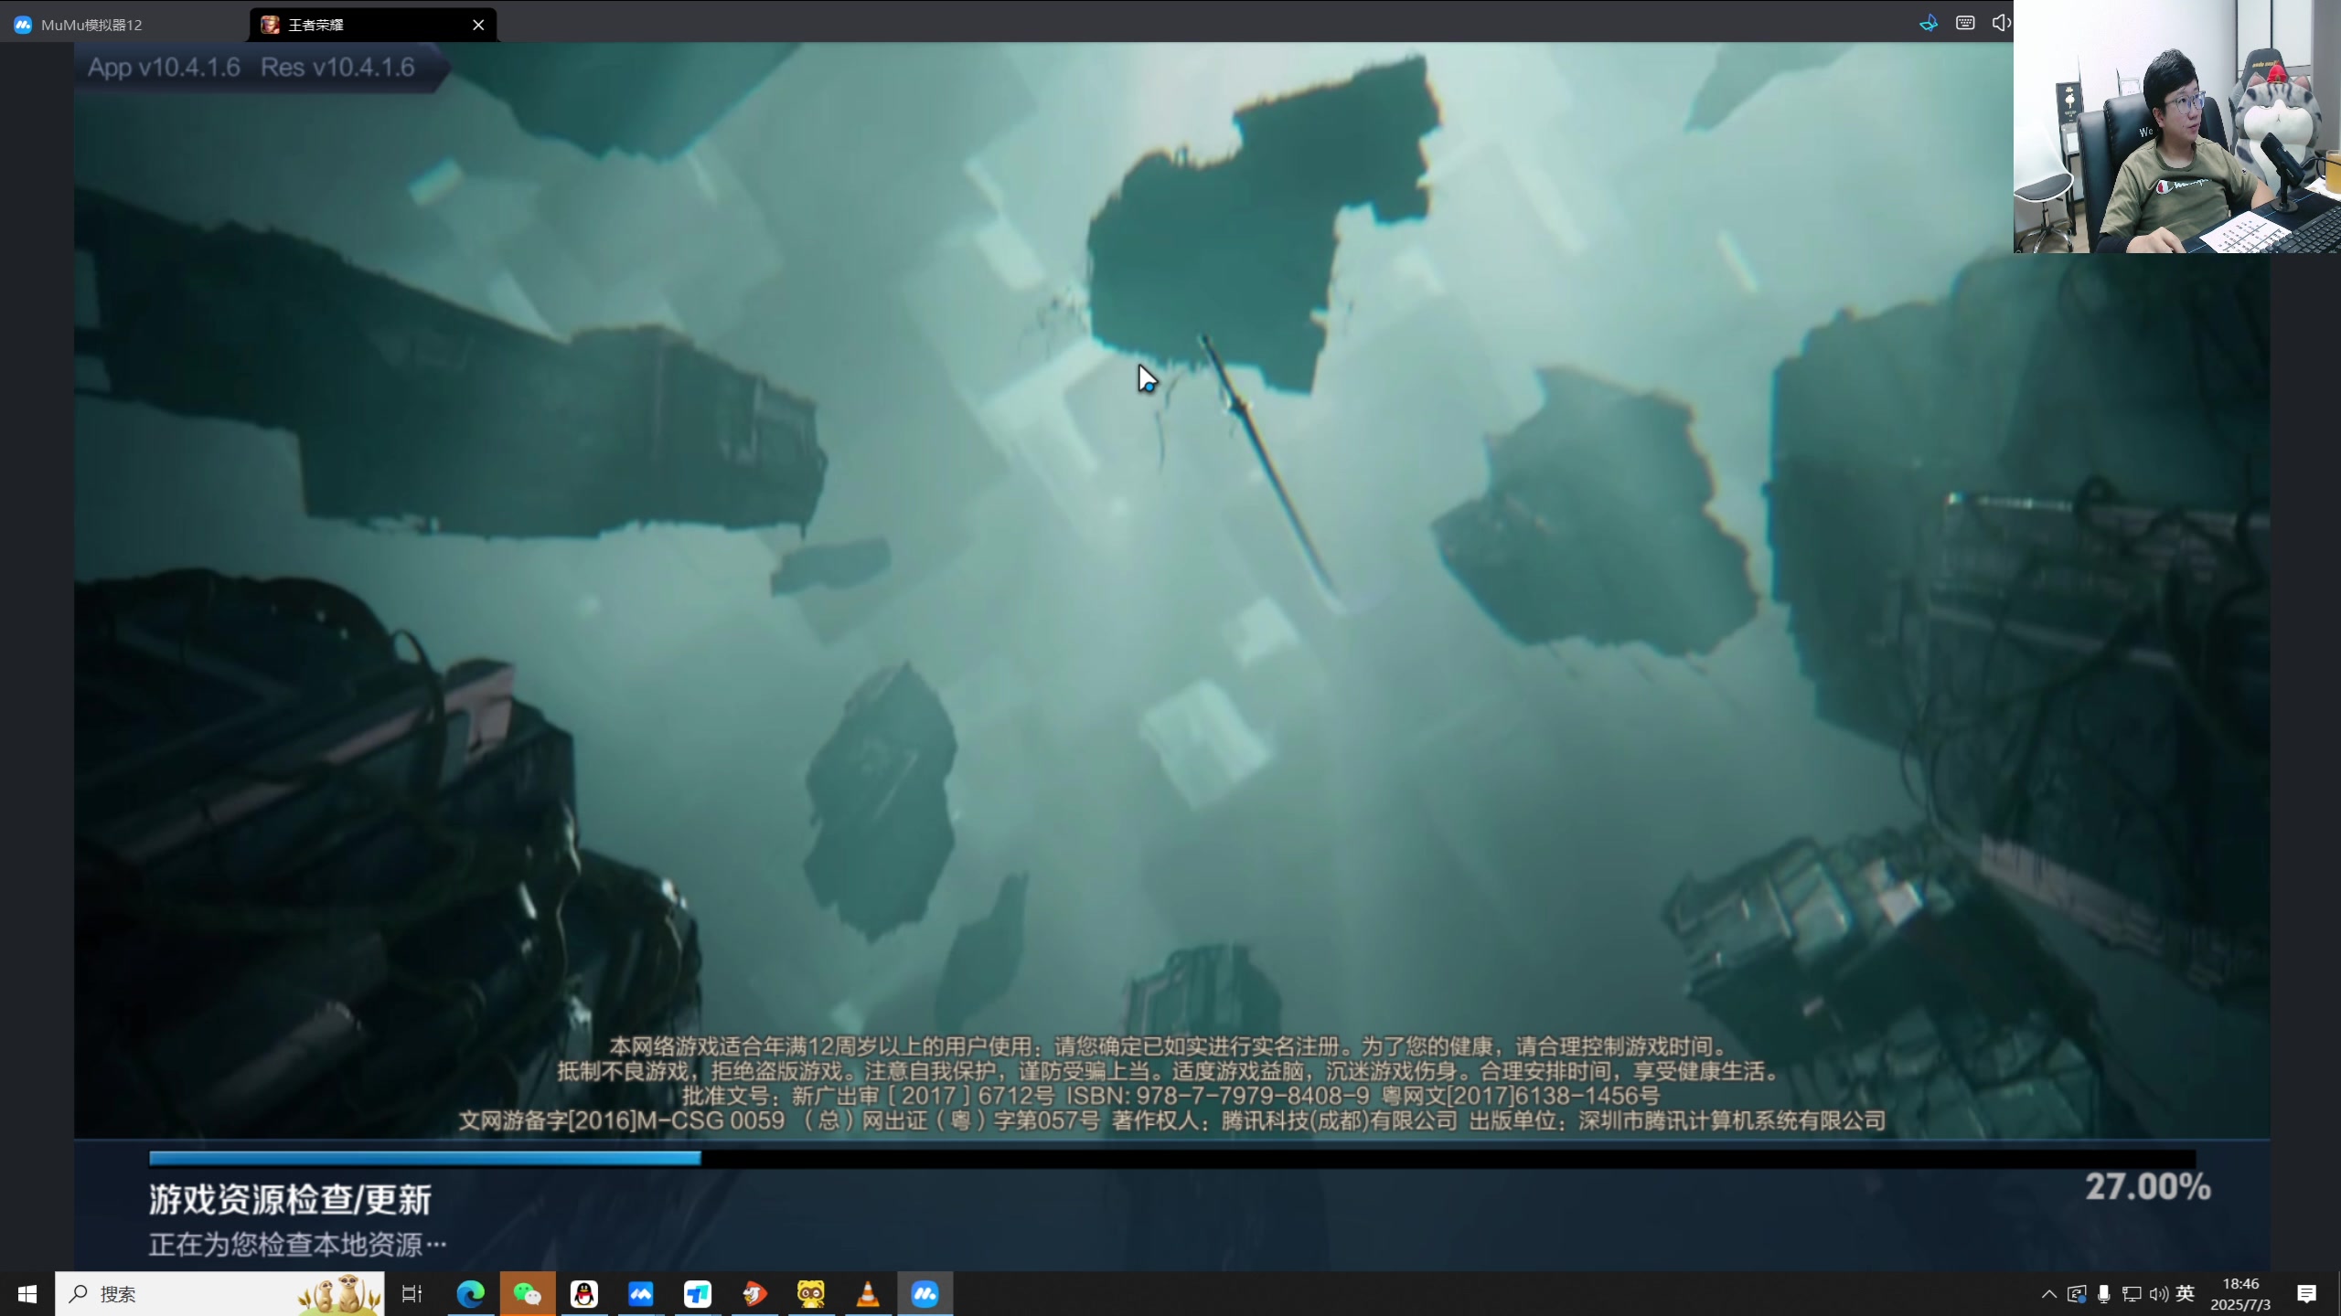Open the yellow raccoon taskbar app

(x=811, y=1294)
